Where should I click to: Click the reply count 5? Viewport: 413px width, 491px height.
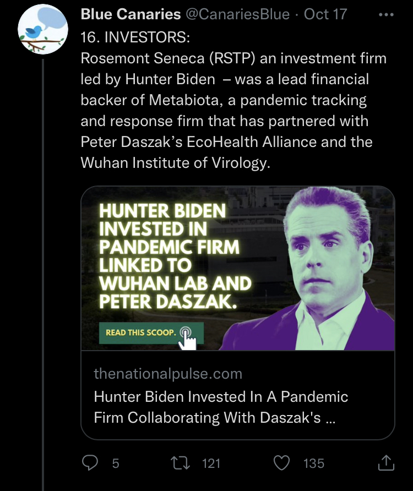116,463
